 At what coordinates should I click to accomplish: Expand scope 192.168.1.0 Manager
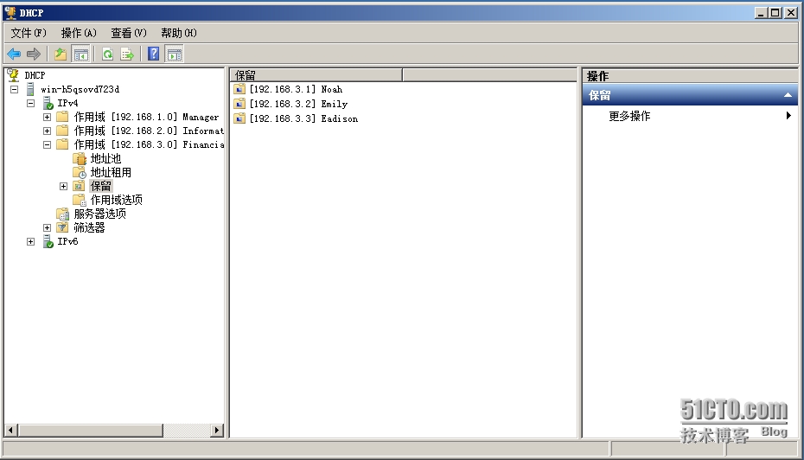click(48, 117)
